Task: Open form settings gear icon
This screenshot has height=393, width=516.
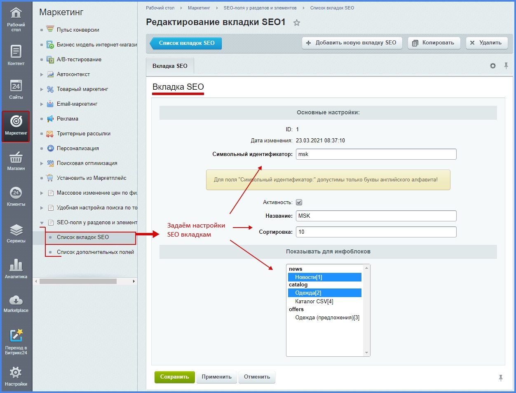Action: [493, 66]
